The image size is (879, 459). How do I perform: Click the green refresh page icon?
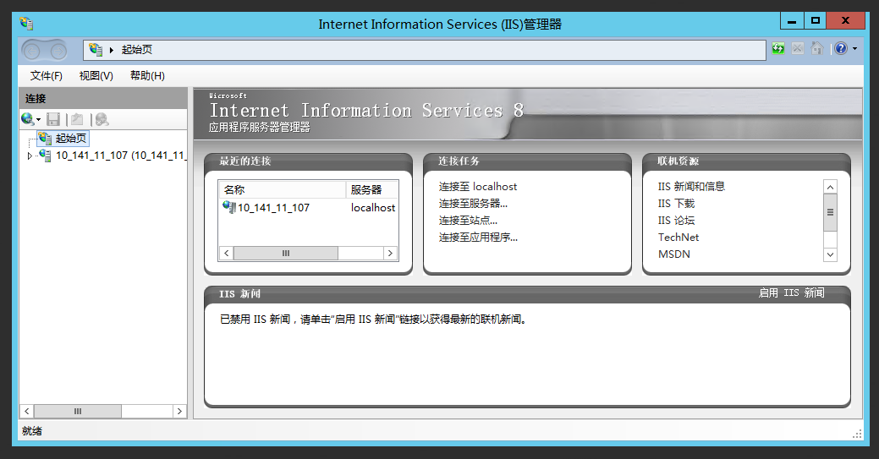tap(778, 49)
